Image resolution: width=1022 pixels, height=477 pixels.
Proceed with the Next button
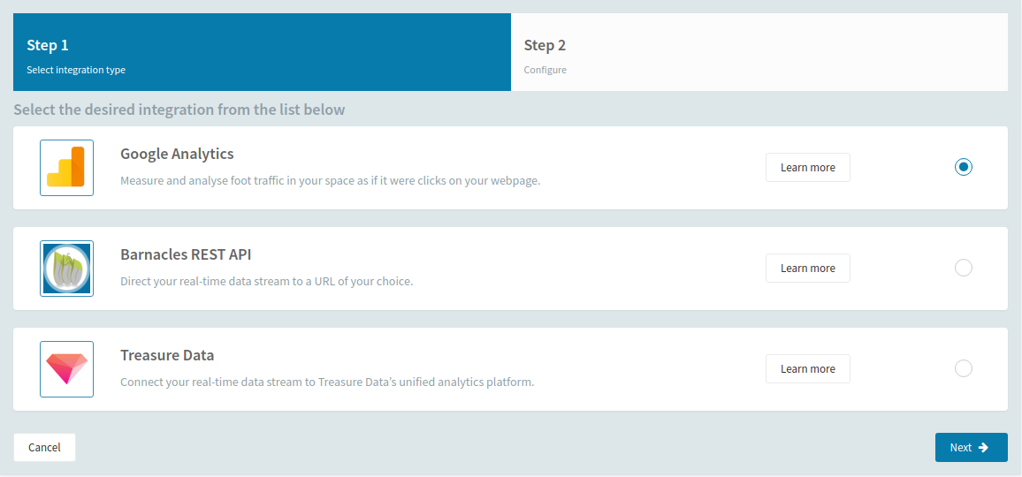point(971,448)
